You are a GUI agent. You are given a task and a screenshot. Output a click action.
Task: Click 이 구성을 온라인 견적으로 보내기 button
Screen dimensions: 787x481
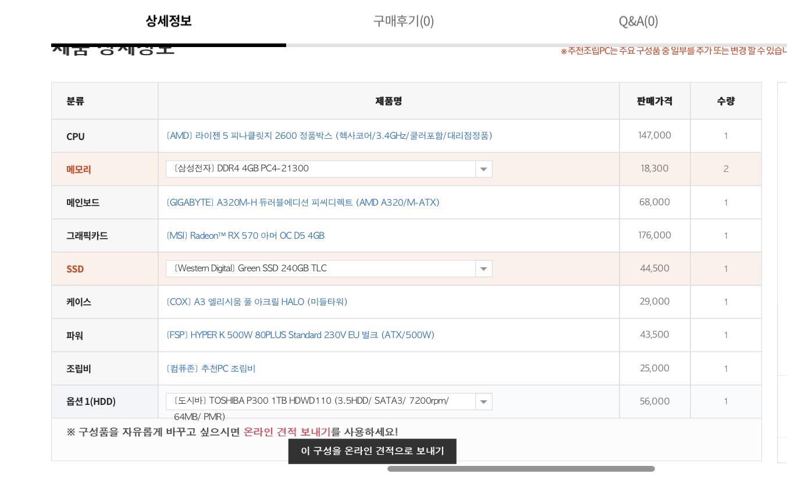pos(372,451)
